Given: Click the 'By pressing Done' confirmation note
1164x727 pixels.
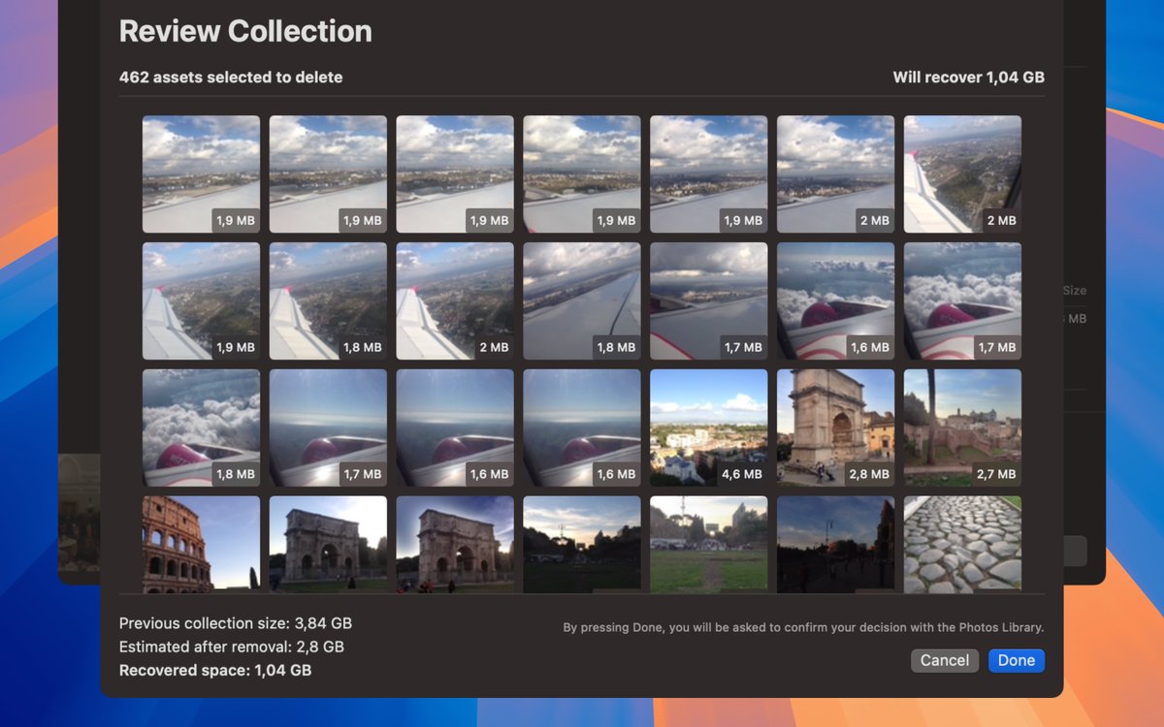Looking at the screenshot, I should click(x=803, y=628).
